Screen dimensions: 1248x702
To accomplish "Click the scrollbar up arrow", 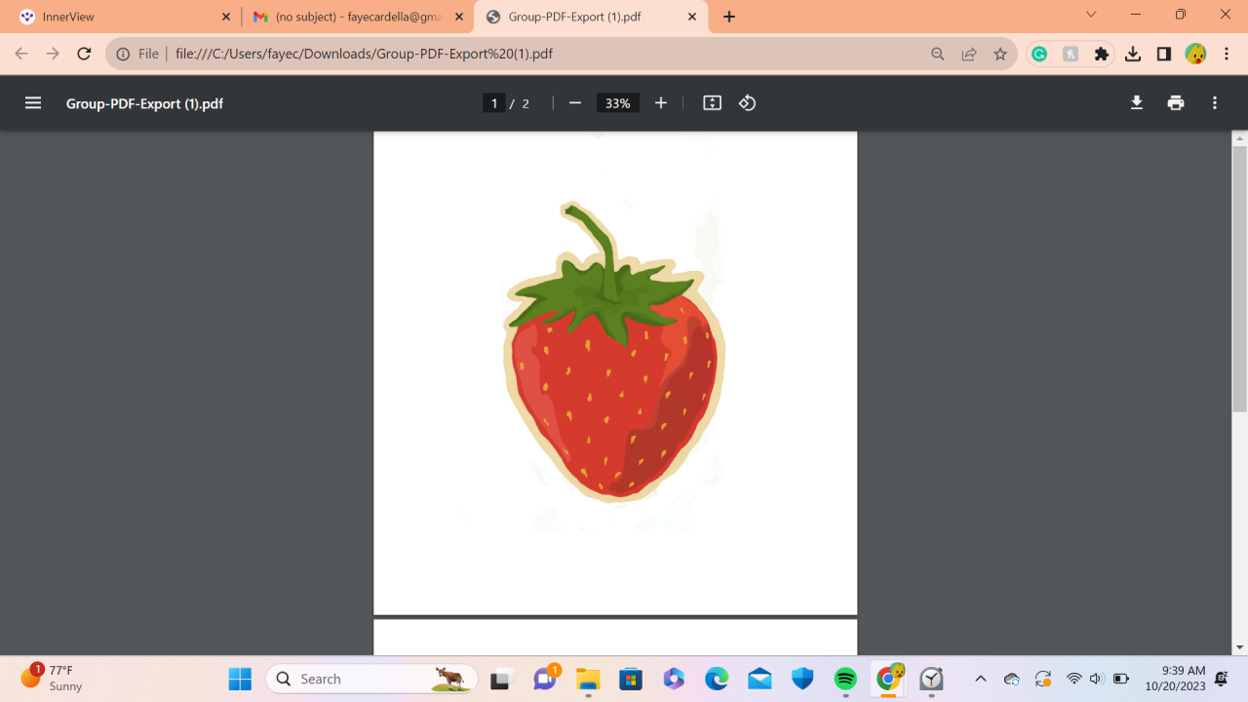I will pyautogui.click(x=1240, y=138).
